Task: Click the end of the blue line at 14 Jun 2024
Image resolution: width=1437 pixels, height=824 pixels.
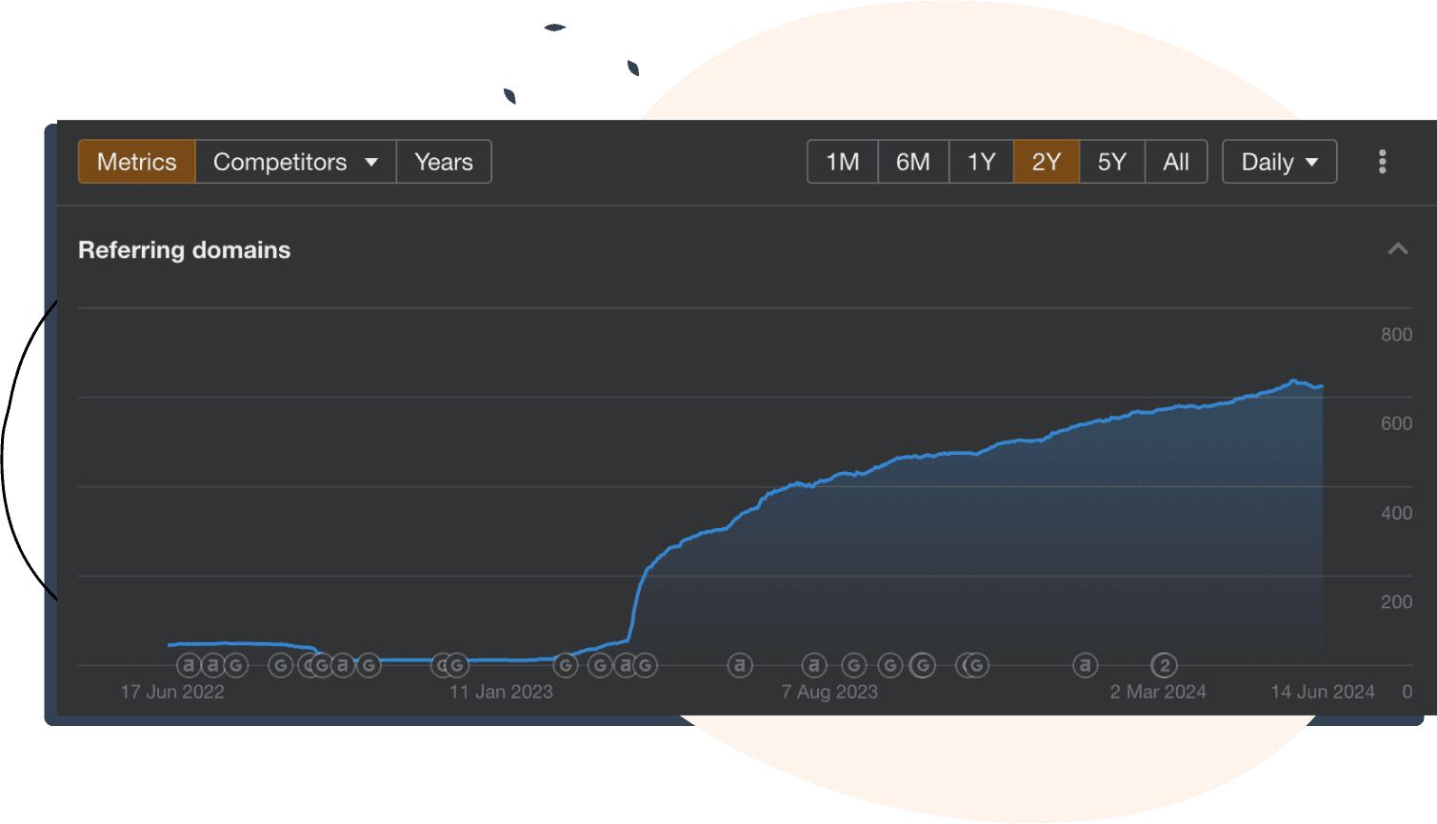Action: [x=1322, y=386]
